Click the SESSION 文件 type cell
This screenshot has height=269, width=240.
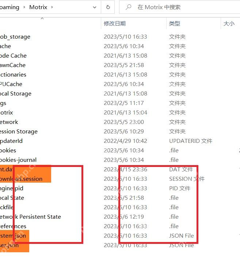[x=187, y=179]
